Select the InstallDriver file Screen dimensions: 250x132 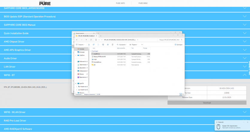point(97,54)
